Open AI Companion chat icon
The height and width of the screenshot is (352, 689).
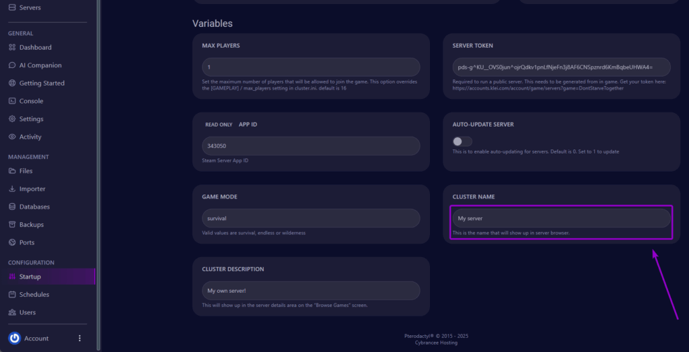point(12,65)
